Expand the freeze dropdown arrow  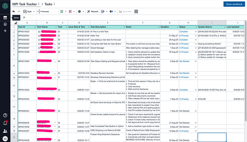83,11
